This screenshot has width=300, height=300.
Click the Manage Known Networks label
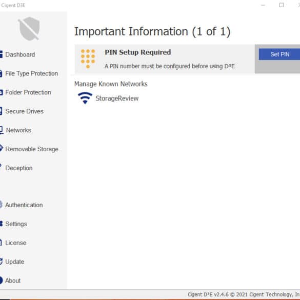pyautogui.click(x=111, y=84)
